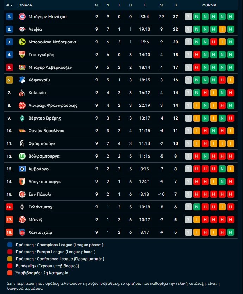The image size is (243, 294).
Task: Click the Bayern Munich club crest
Action: coord(22,17)
